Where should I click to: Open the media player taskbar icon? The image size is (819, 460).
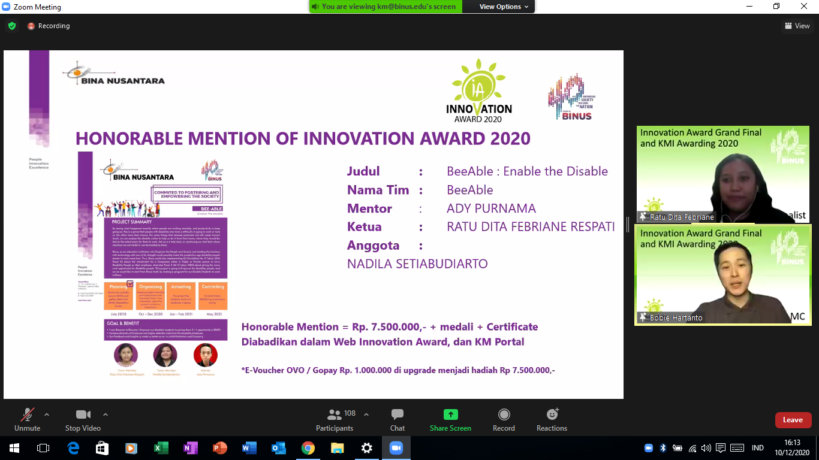click(132, 448)
